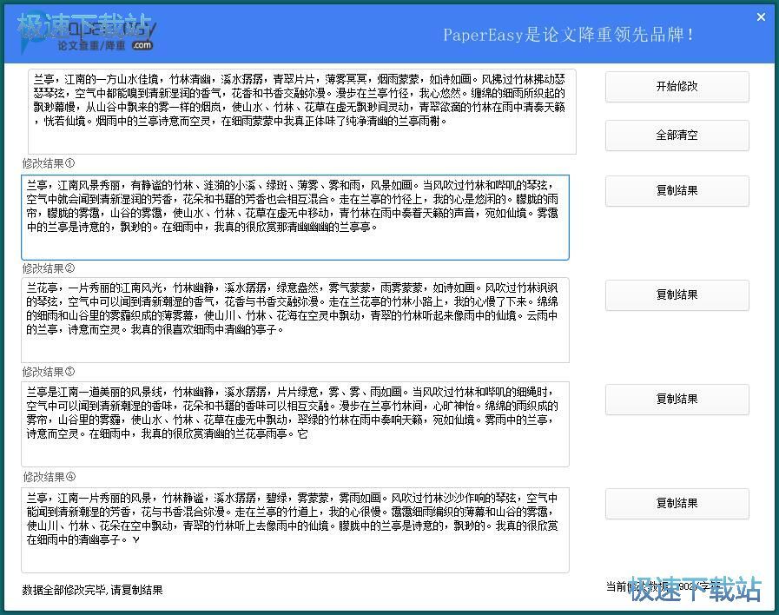Copy result three using its 复制结果 button

click(x=677, y=399)
